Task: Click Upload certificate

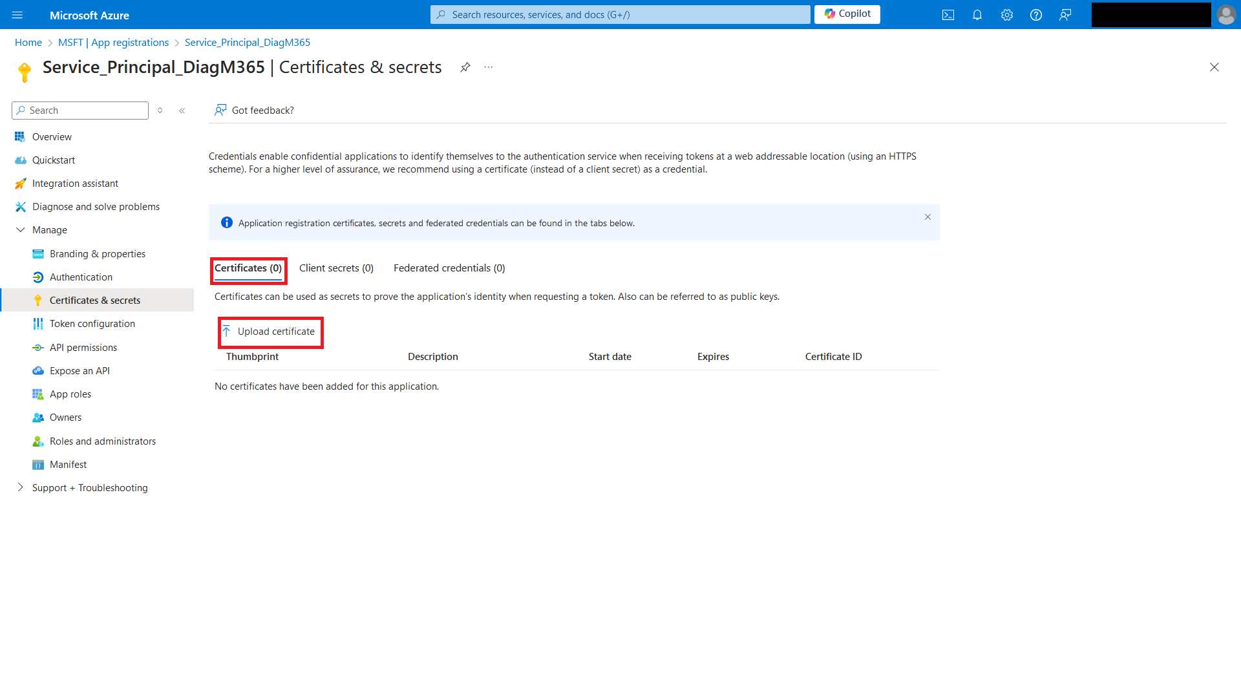Action: coord(270,332)
